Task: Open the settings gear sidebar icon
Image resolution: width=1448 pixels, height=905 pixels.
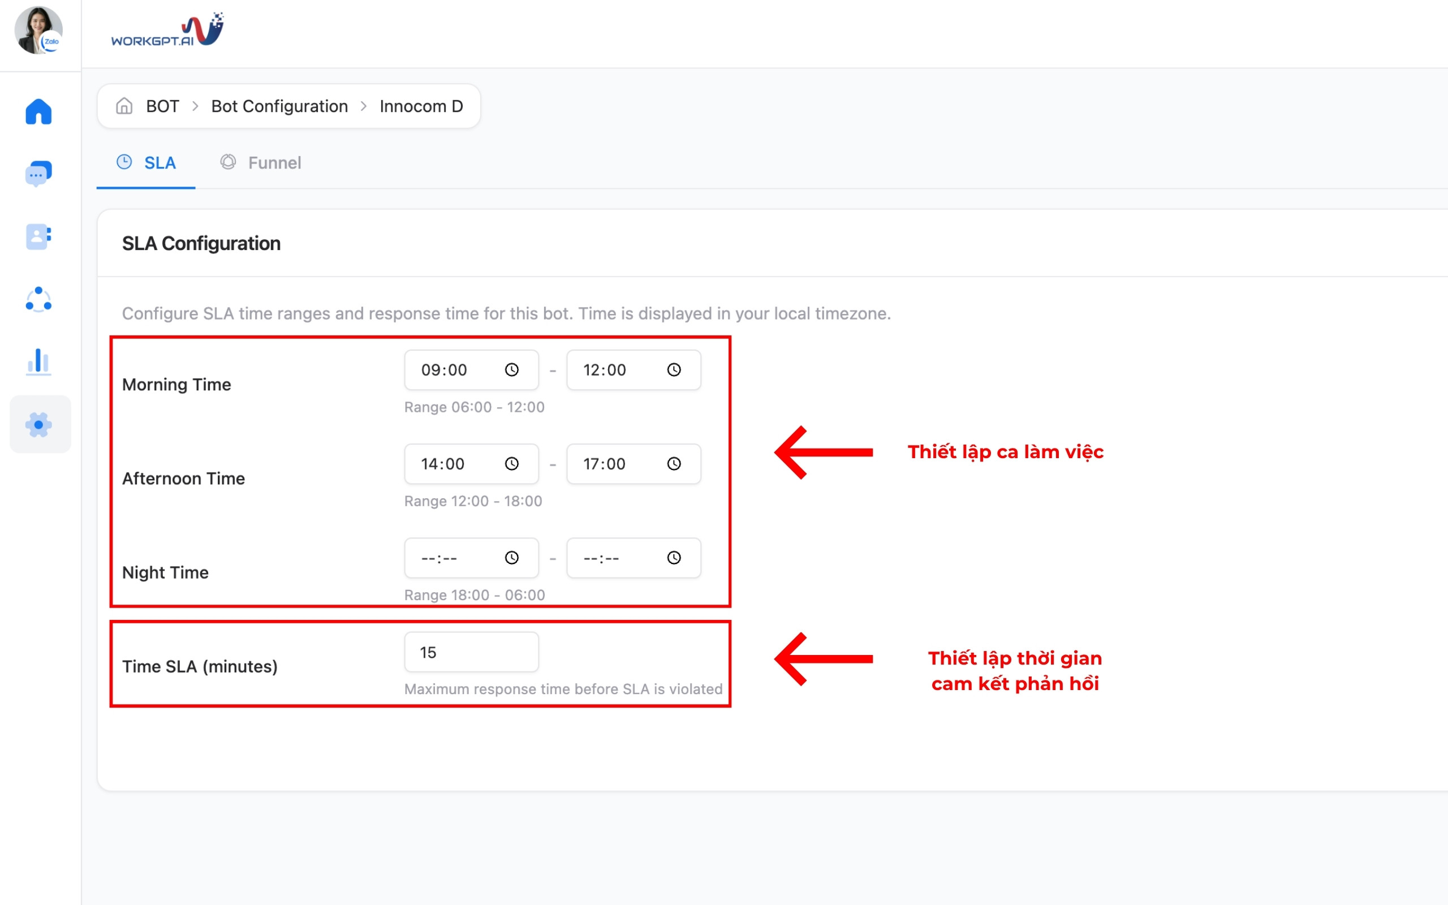Action: pyautogui.click(x=39, y=424)
